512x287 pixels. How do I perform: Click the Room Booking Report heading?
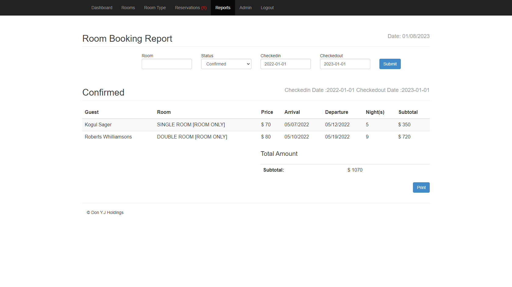coord(127,39)
